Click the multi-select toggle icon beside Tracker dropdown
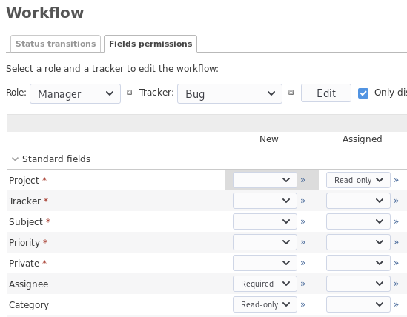The image size is (407, 317). pyautogui.click(x=291, y=93)
